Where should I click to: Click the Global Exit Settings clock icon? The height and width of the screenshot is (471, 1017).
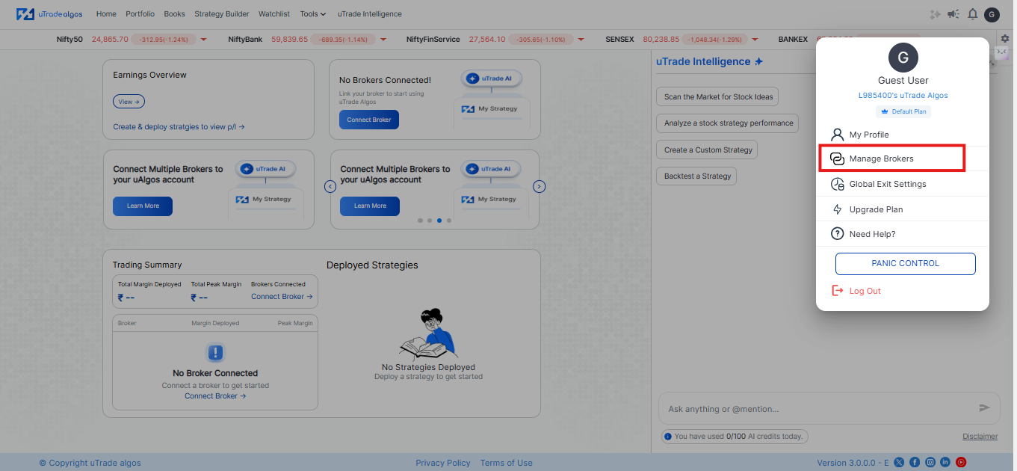pyautogui.click(x=838, y=184)
